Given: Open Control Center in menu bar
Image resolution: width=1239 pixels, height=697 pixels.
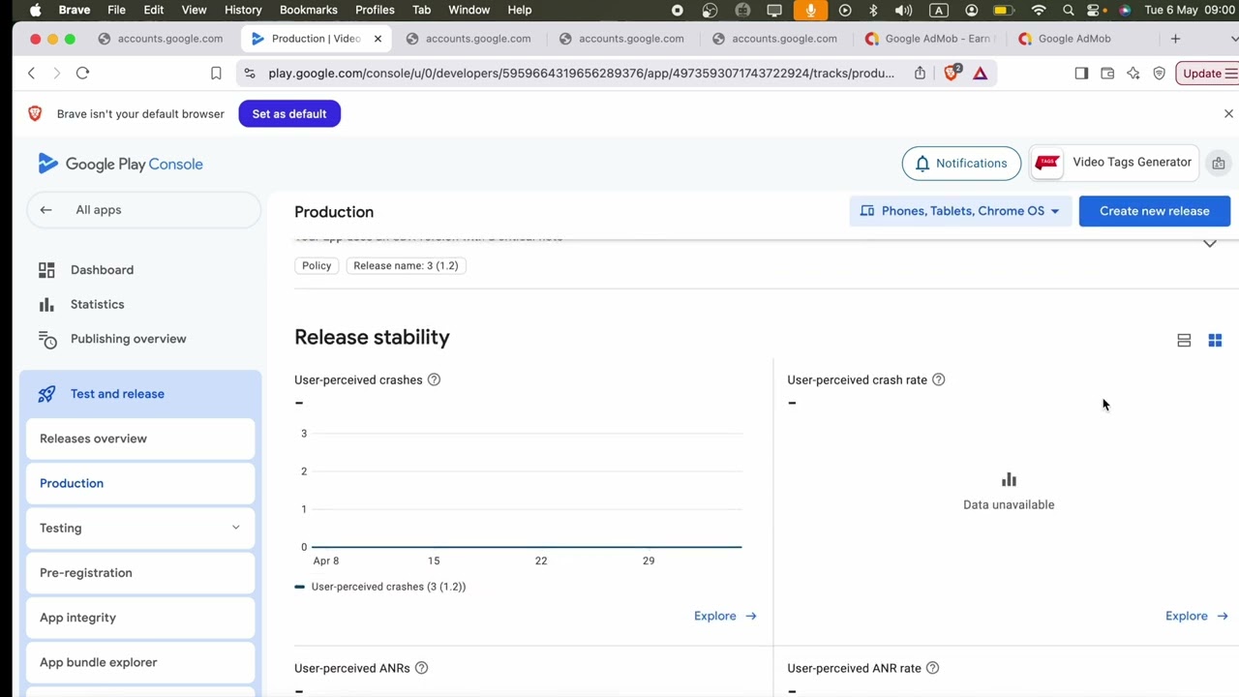Looking at the screenshot, I should click(x=1094, y=10).
